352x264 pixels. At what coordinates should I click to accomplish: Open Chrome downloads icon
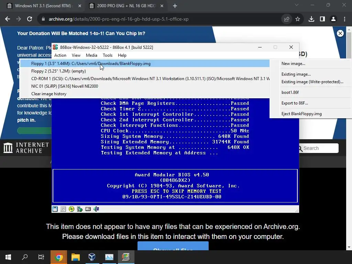311,19
